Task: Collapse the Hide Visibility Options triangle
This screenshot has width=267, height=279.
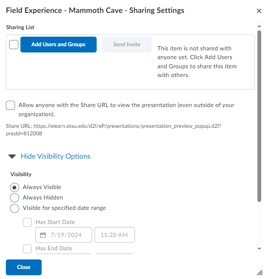Action: pyautogui.click(x=12, y=157)
